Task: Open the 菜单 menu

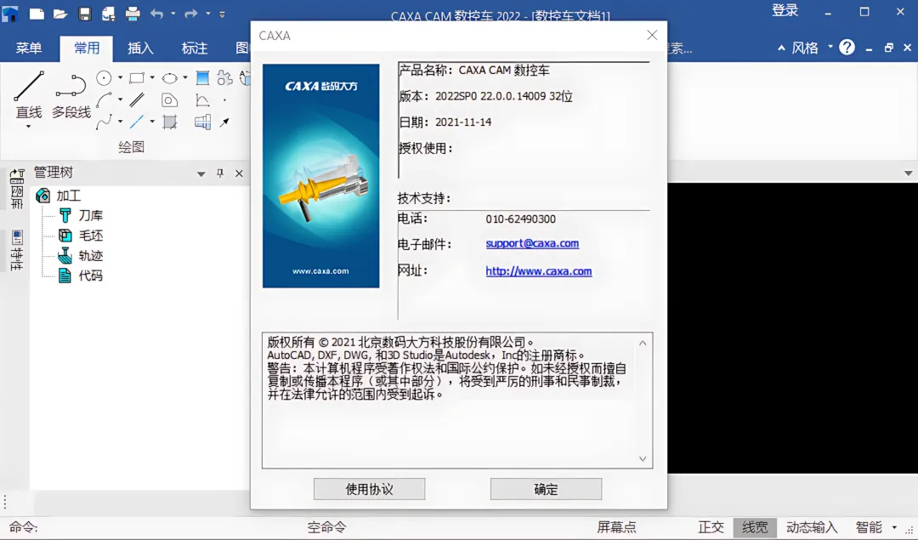Action: (x=29, y=48)
